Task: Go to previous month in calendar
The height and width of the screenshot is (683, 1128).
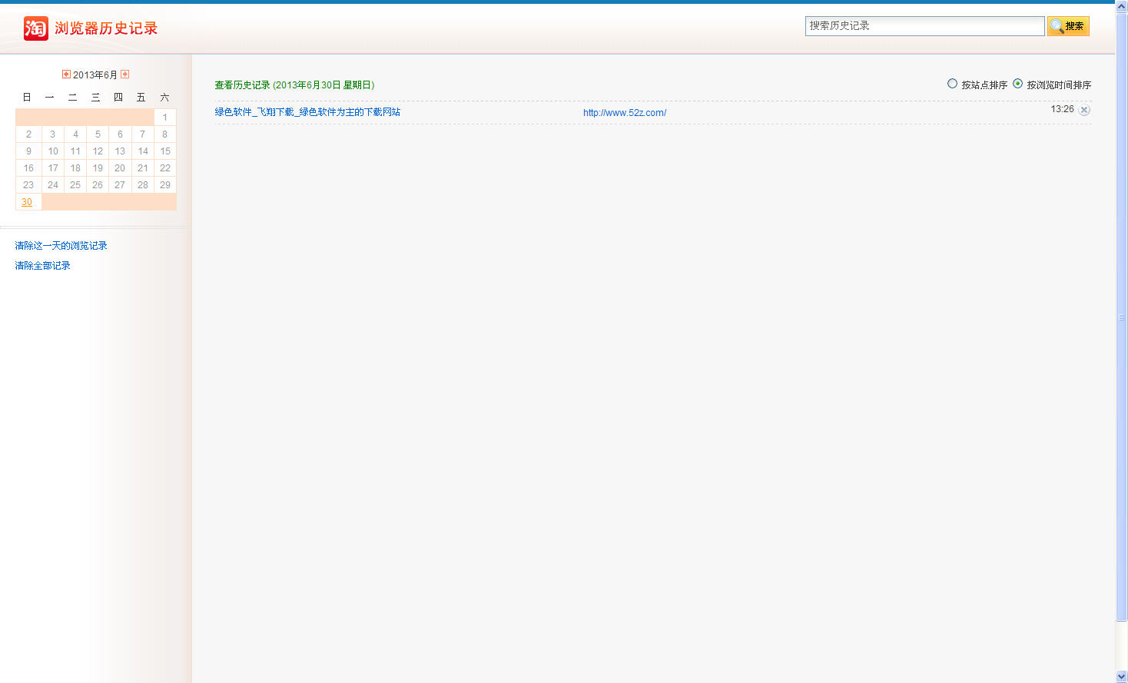Action: tap(66, 75)
